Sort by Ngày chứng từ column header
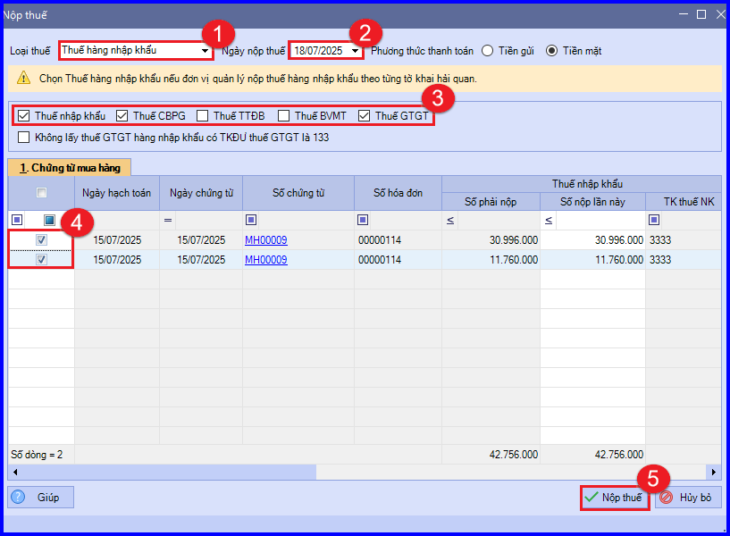 pyautogui.click(x=201, y=193)
